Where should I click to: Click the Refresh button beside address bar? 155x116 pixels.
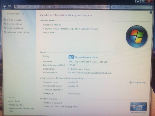108,7
